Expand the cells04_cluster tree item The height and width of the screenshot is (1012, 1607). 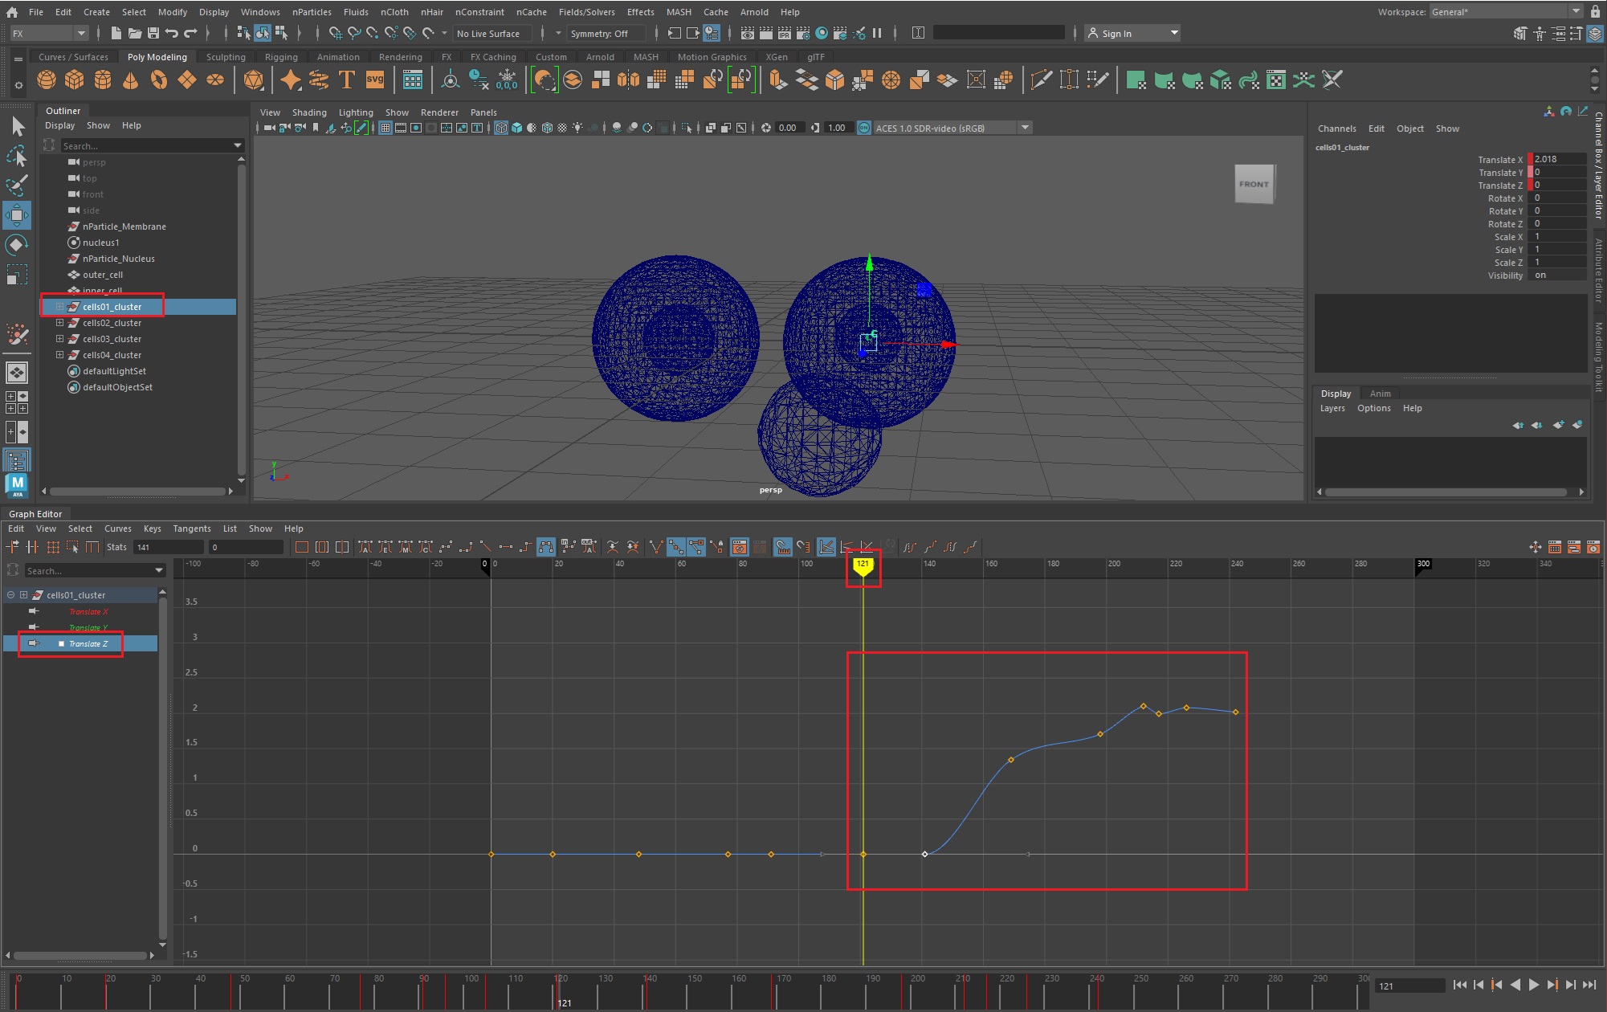[59, 355]
